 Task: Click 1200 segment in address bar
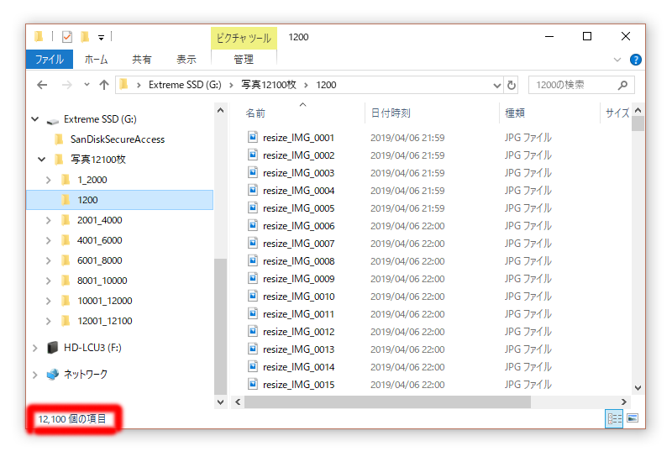click(326, 85)
